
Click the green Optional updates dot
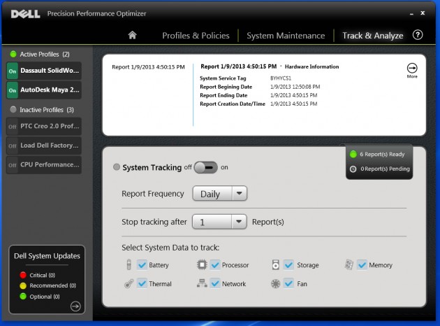tap(23, 296)
